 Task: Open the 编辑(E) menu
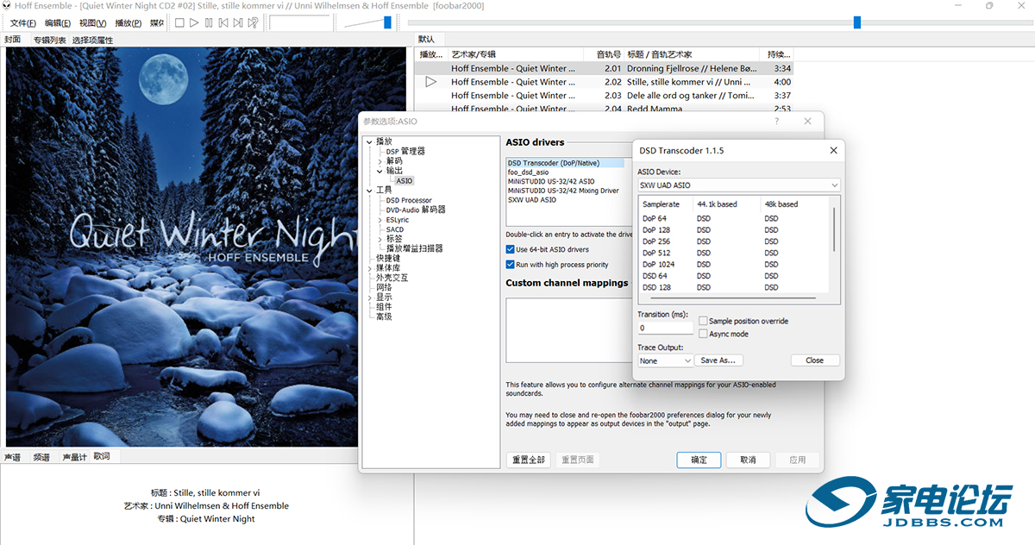coord(58,23)
